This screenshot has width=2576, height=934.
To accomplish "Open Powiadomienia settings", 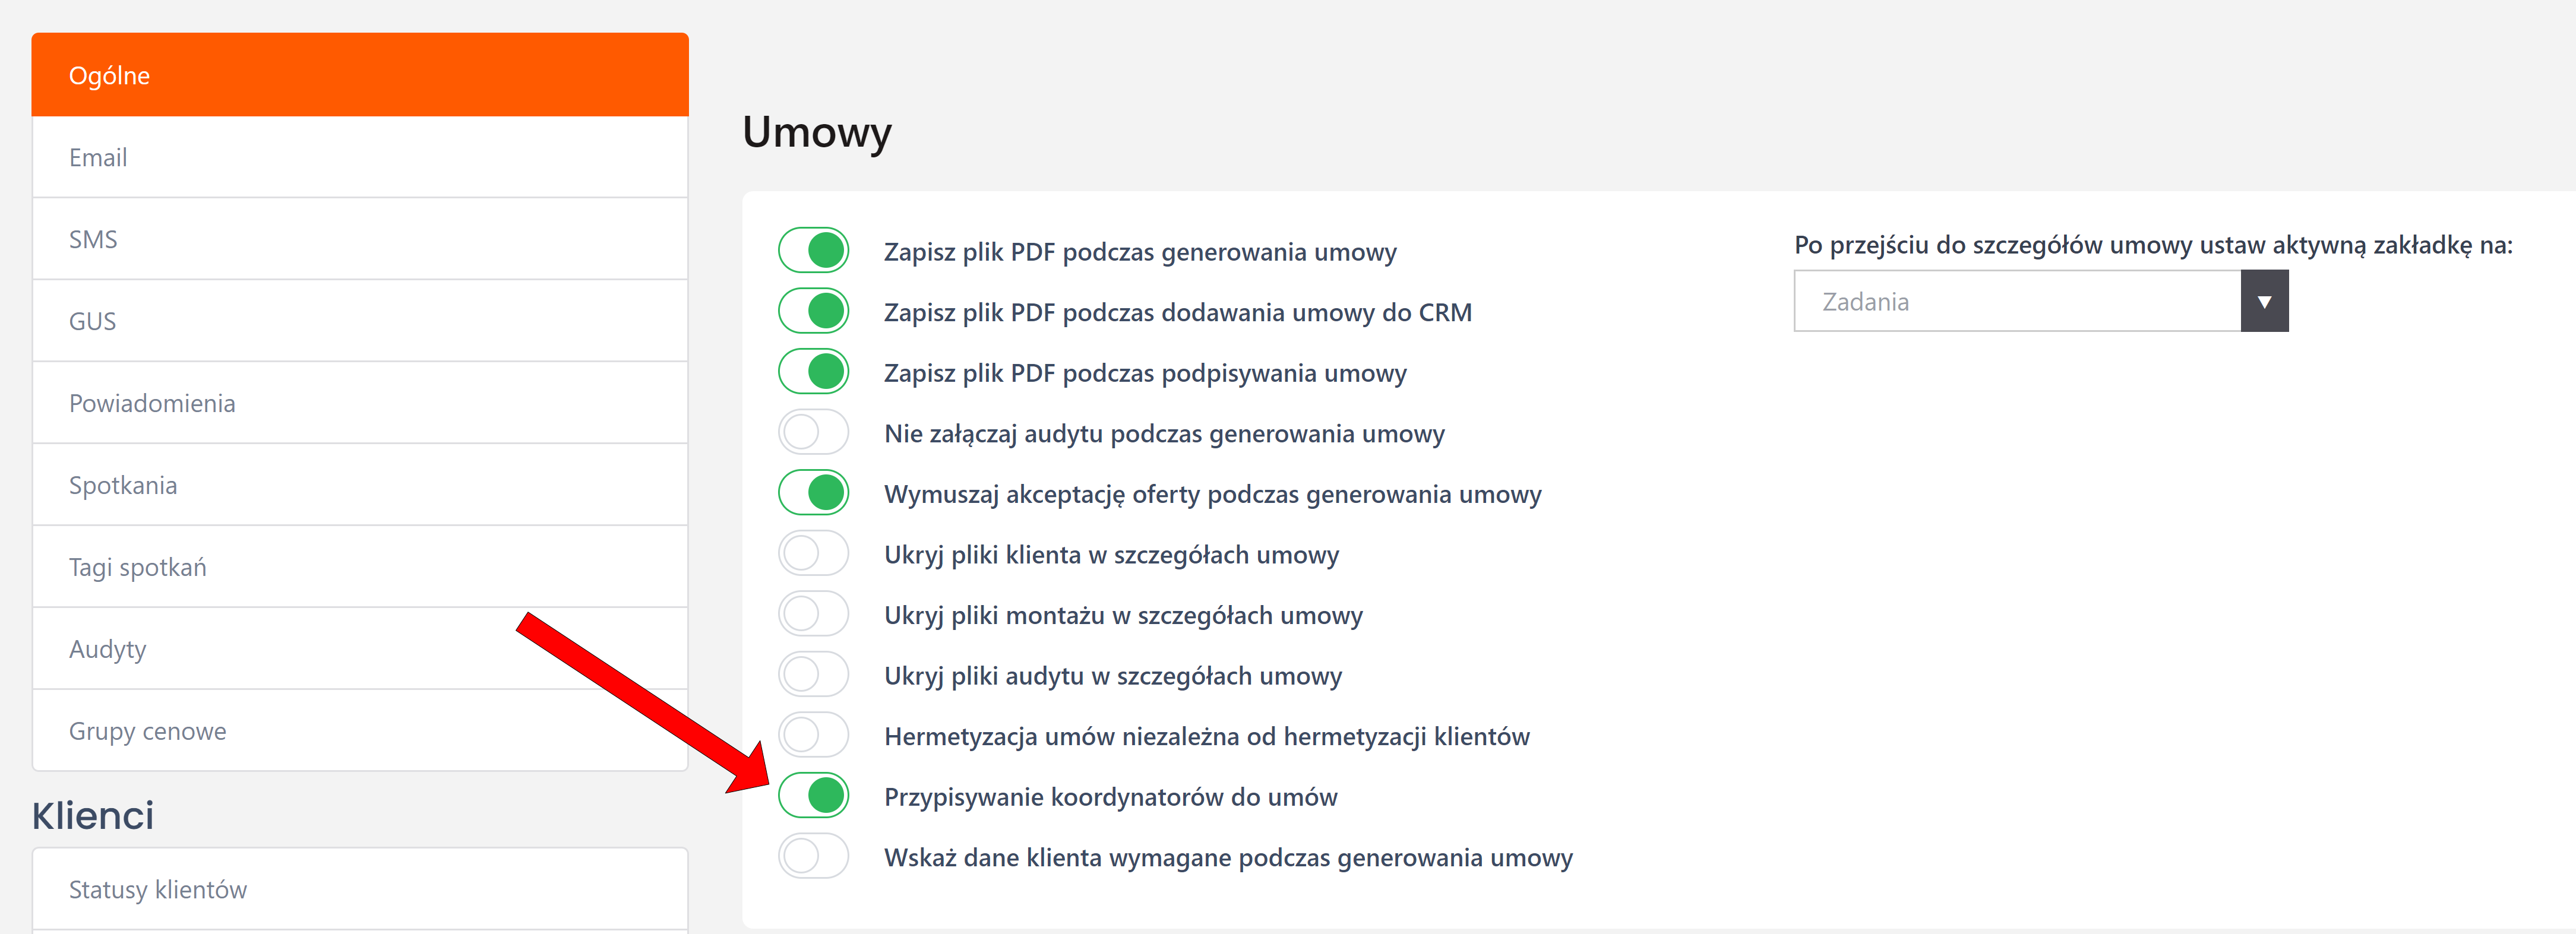I will pos(360,403).
